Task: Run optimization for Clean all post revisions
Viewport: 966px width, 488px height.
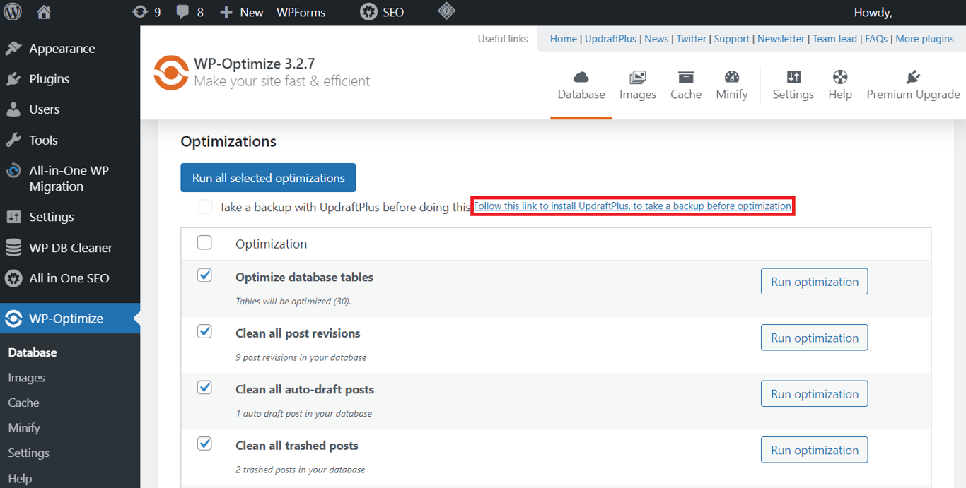Action: point(814,338)
